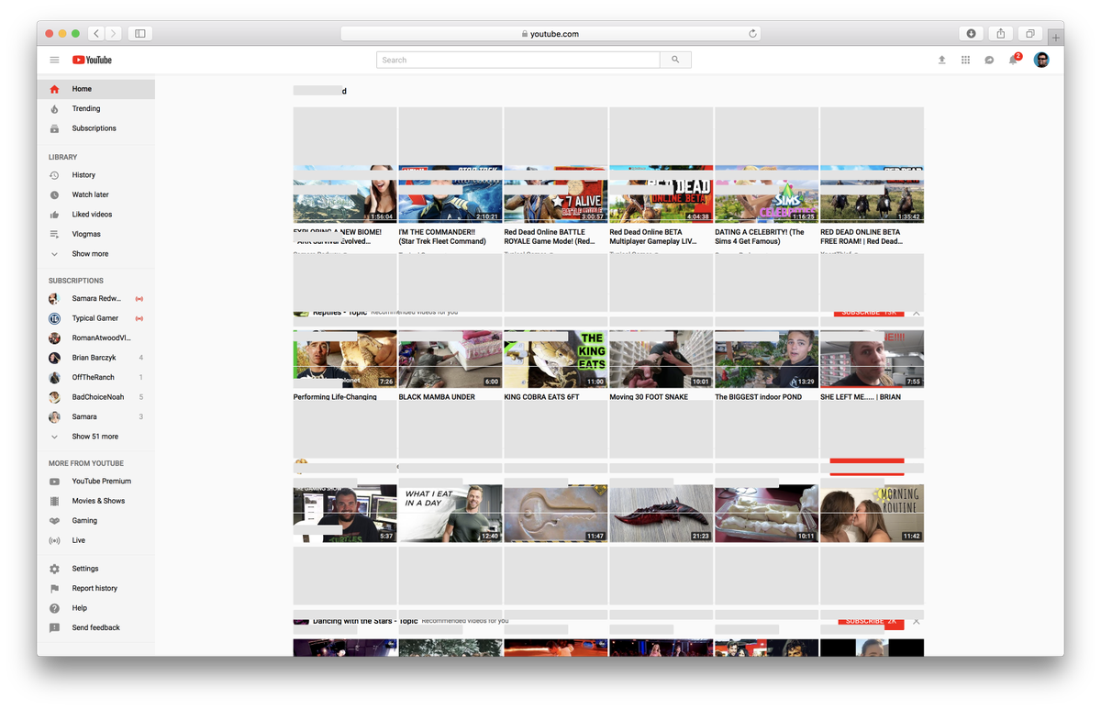
Task: Open a new tab with plus button
Action: [x=1056, y=38]
